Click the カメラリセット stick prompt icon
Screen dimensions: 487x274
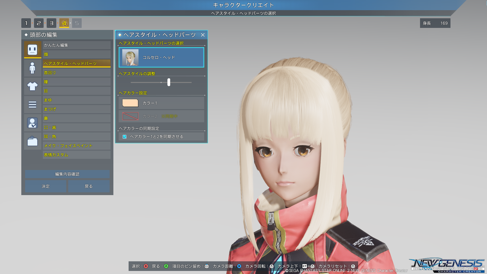click(x=353, y=266)
